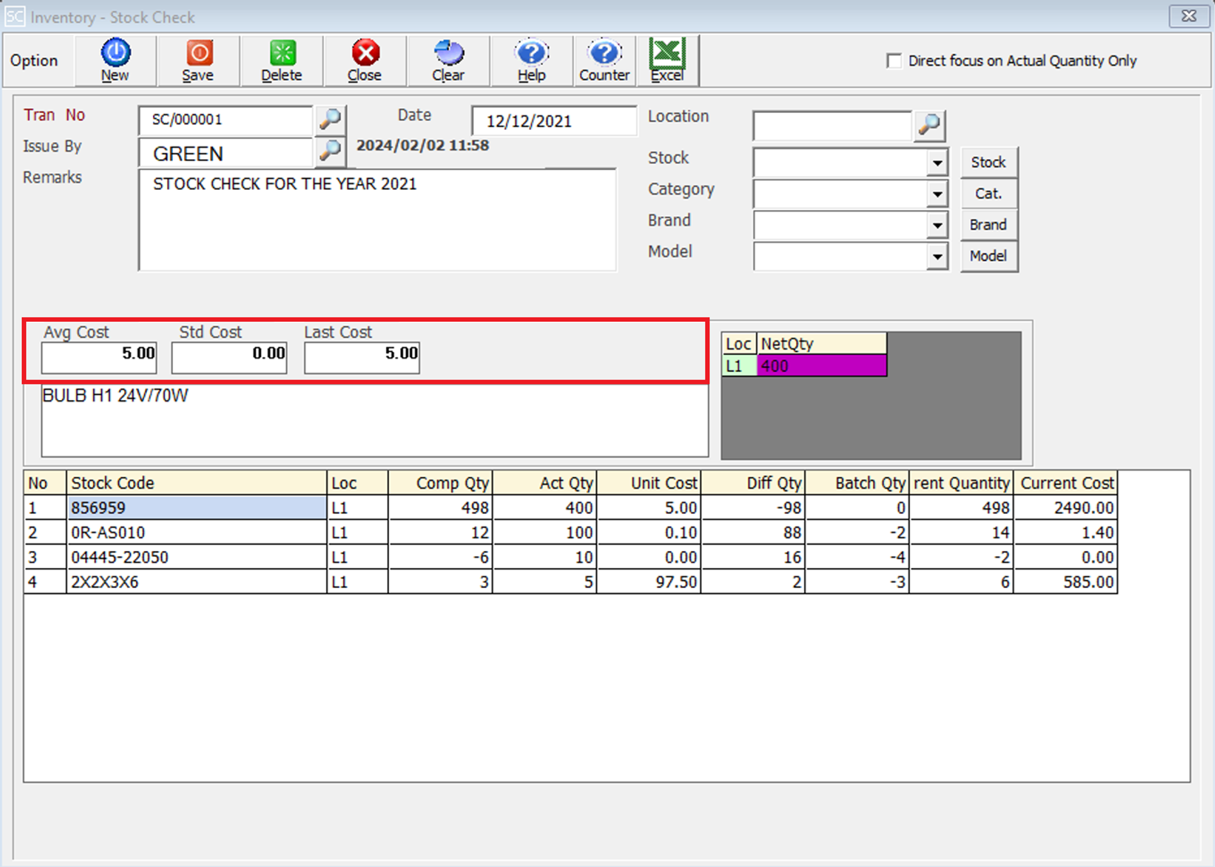The height and width of the screenshot is (867, 1215).
Task: Search Issue By with magnifier icon
Action: (330, 151)
